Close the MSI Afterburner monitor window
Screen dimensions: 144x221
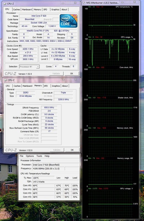click(x=135, y=2)
